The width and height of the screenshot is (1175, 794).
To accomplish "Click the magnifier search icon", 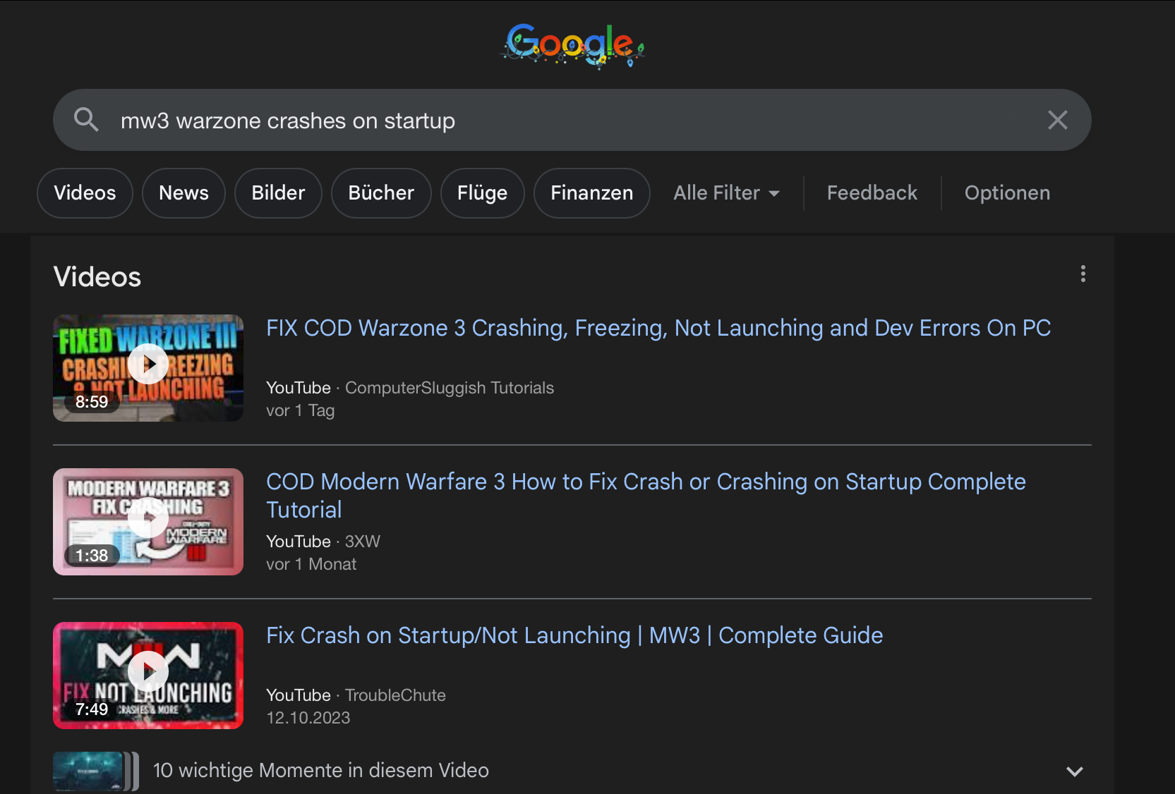I will pyautogui.click(x=86, y=120).
